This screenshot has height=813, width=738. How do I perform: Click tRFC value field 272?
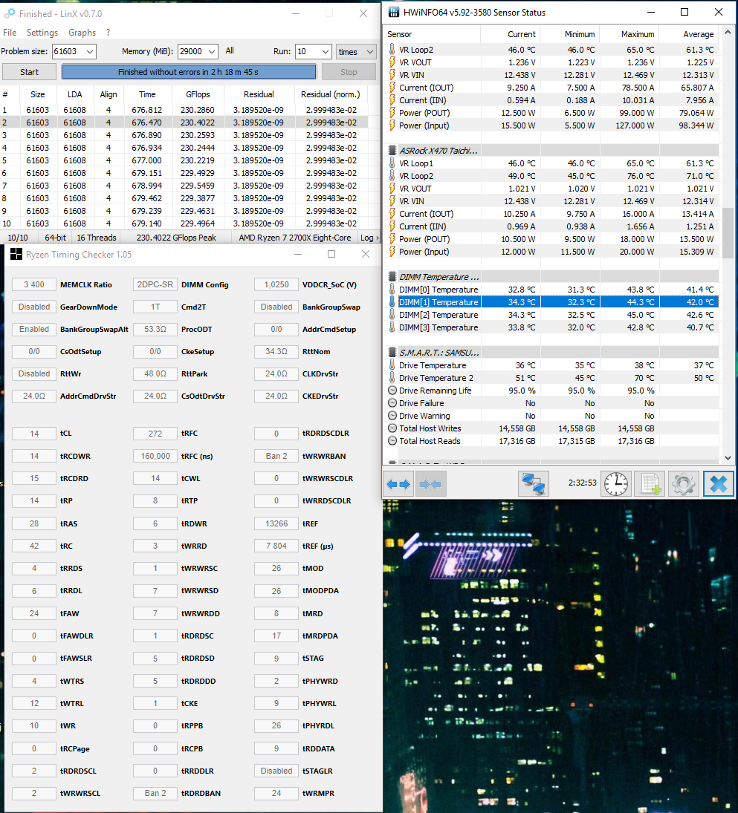(155, 434)
